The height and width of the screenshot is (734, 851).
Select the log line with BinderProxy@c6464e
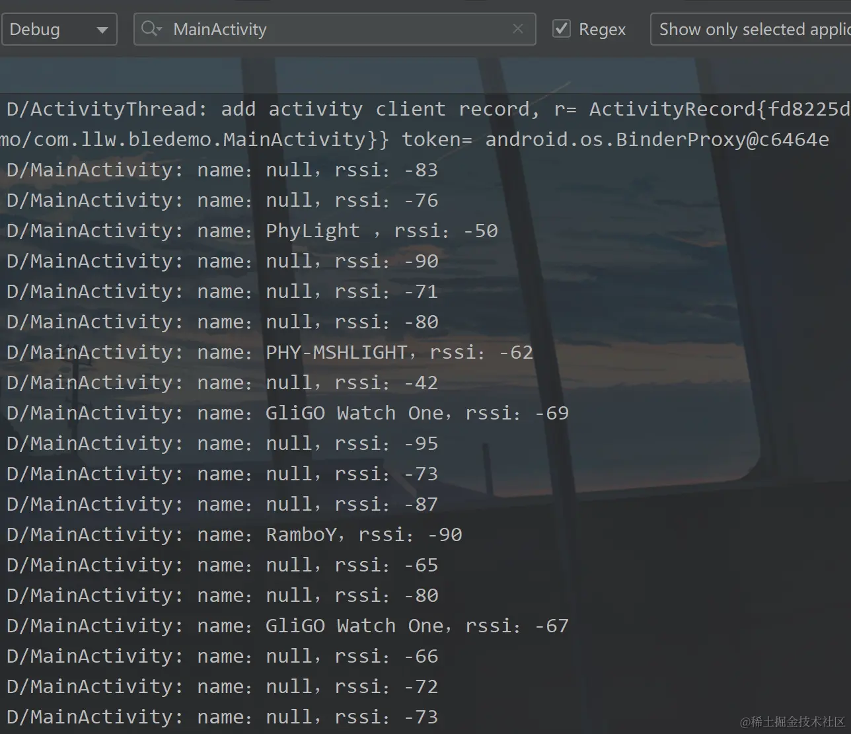click(x=415, y=139)
